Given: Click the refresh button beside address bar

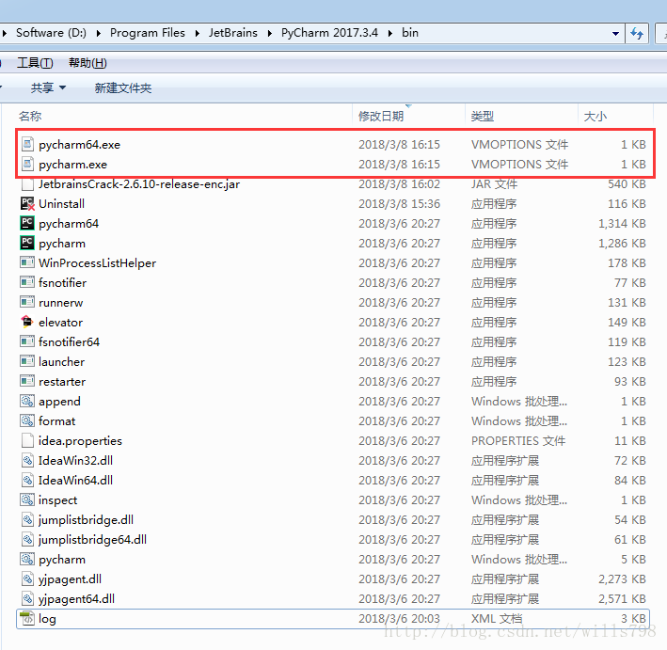Looking at the screenshot, I should pos(637,33).
